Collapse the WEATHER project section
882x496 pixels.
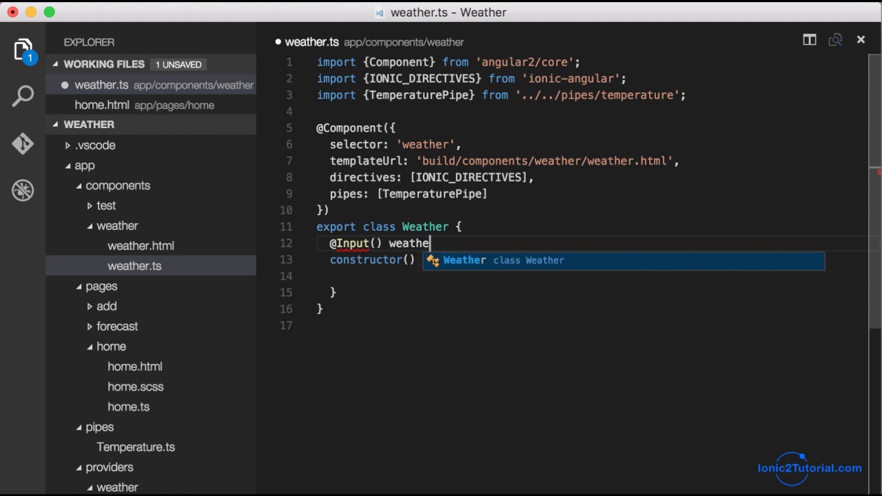pyautogui.click(x=56, y=125)
